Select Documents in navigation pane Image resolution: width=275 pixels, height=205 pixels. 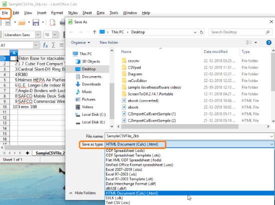91,76
